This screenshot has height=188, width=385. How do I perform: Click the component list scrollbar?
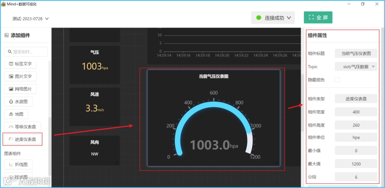(x=50, y=146)
